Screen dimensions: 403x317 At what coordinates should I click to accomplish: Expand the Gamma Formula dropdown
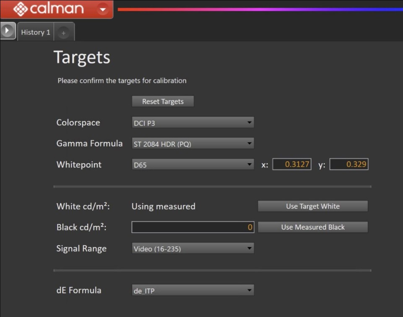192,144
